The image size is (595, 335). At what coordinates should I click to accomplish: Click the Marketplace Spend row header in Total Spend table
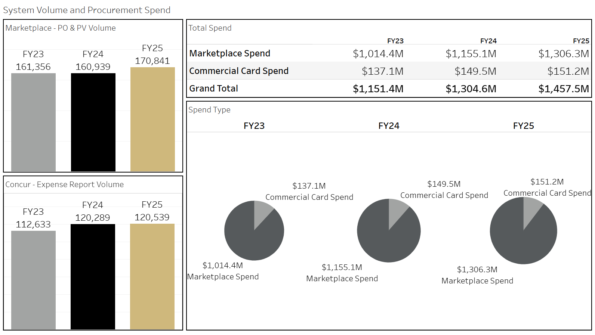229,53
